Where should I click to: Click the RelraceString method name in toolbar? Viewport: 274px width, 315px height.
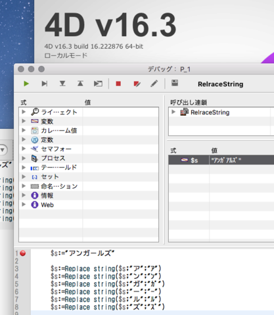point(221,84)
